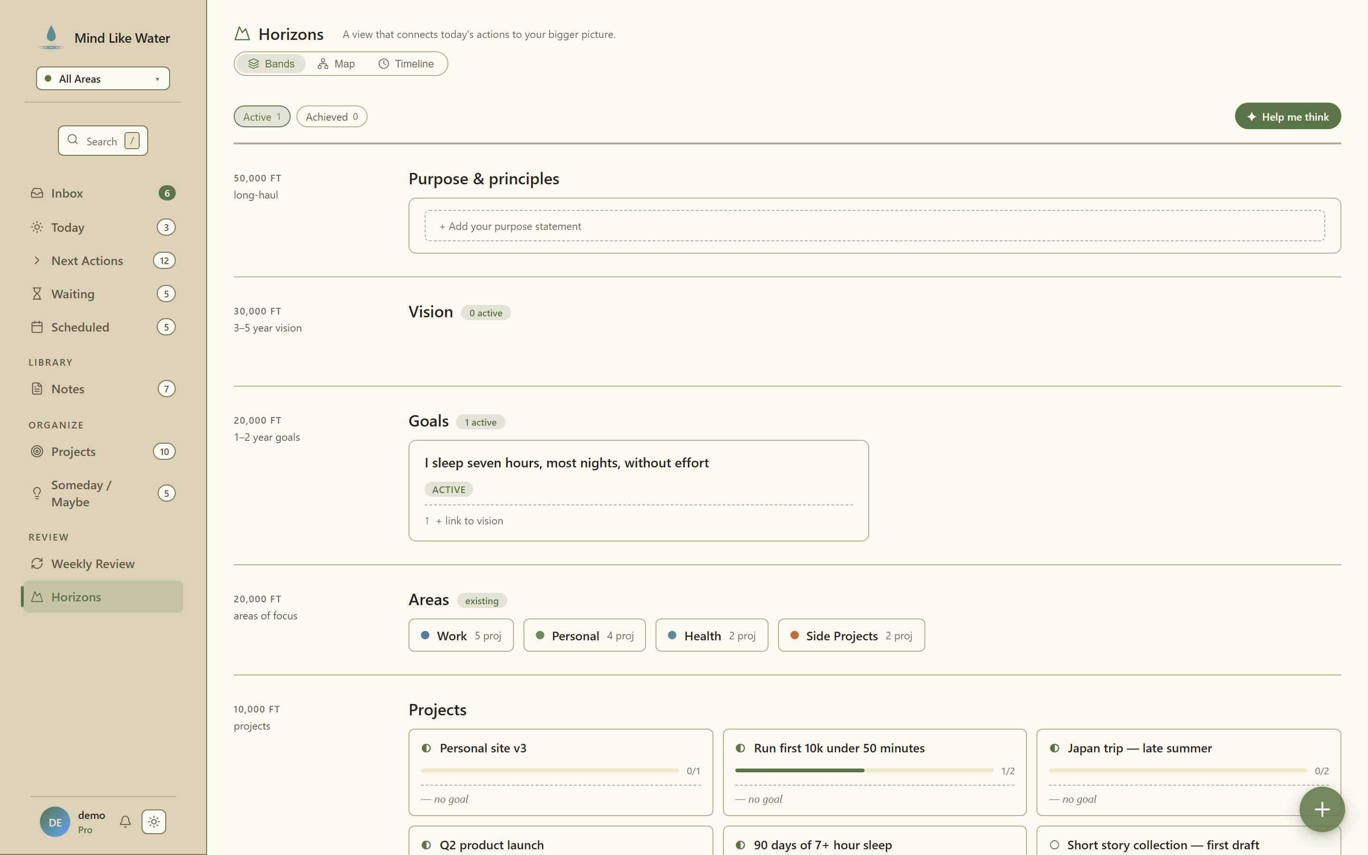Click the sparkle icon in Help me think
The image size is (1368, 855).
(1252, 116)
